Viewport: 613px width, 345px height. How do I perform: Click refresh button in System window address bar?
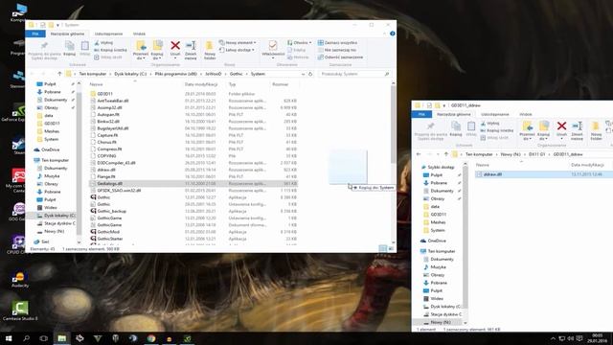point(310,74)
